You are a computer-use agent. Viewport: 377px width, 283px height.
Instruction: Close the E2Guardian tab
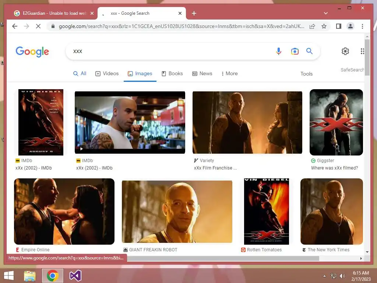(x=92, y=13)
